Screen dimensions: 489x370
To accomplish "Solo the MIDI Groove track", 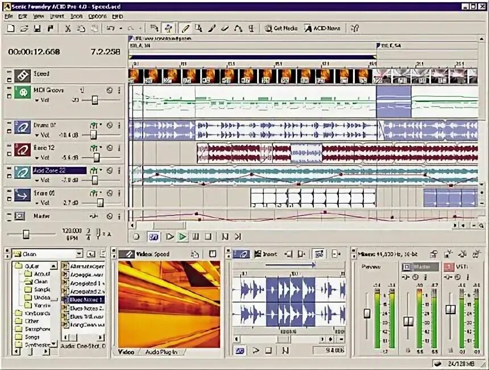I will pyautogui.click(x=119, y=91).
